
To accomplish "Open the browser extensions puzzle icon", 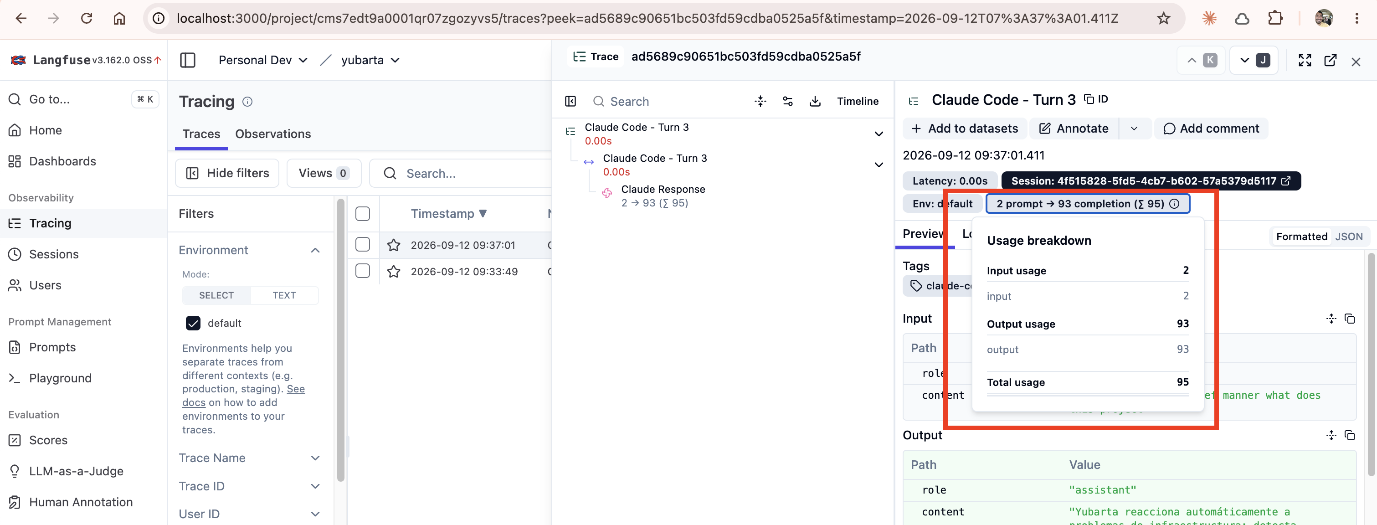I will pyautogui.click(x=1275, y=18).
